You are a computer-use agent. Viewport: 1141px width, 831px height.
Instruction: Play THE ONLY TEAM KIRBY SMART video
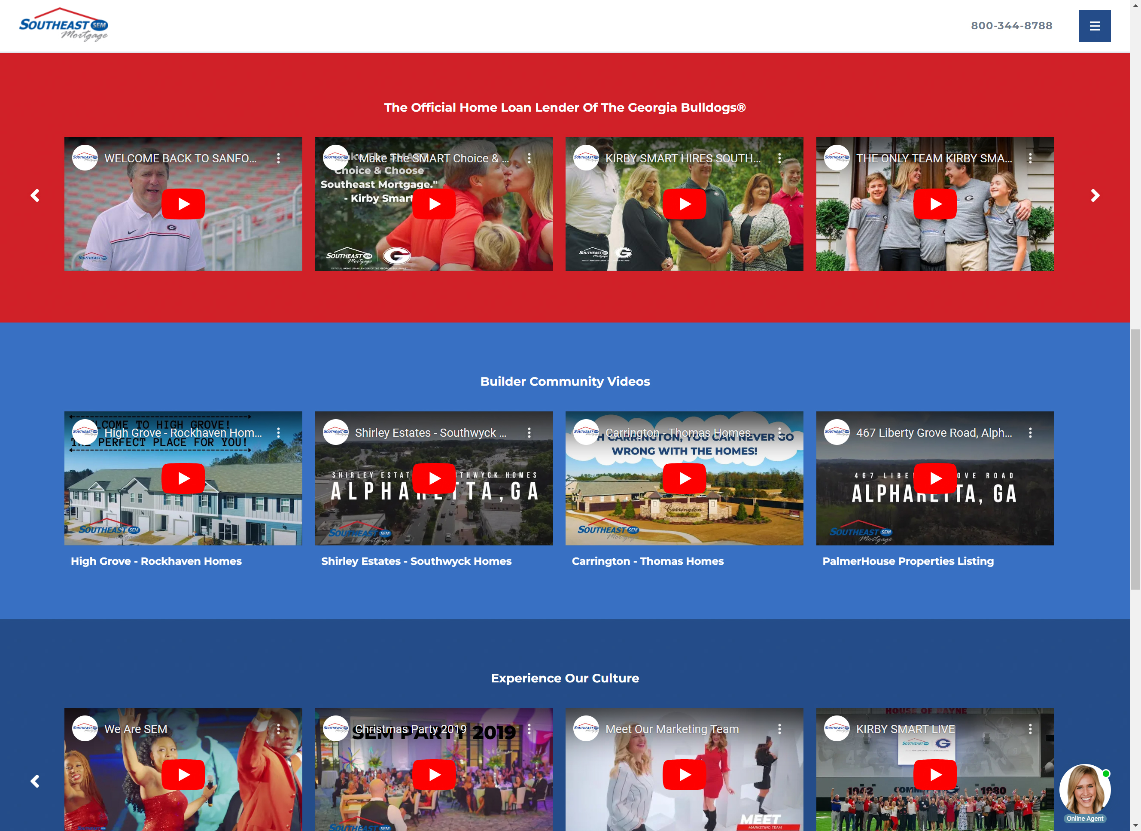[935, 204]
